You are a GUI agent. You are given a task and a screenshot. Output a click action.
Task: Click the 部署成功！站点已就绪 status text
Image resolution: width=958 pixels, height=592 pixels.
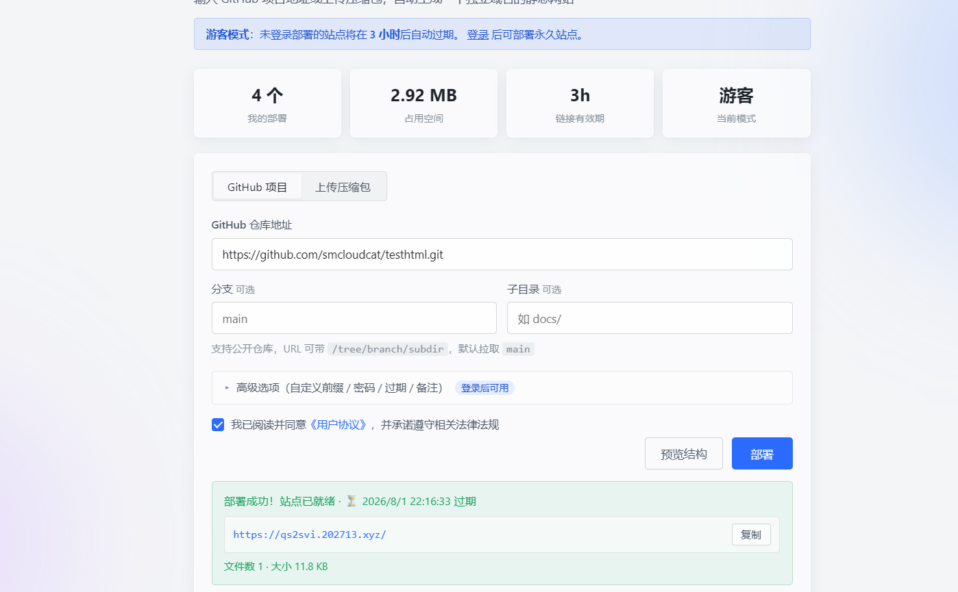coord(280,502)
